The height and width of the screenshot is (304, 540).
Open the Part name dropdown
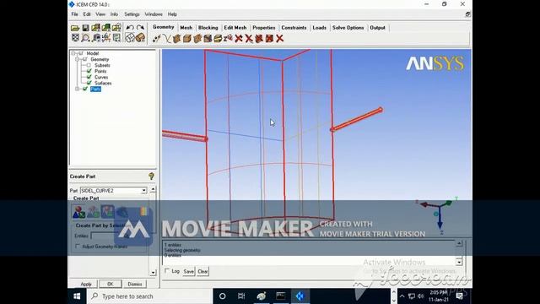coord(143,191)
